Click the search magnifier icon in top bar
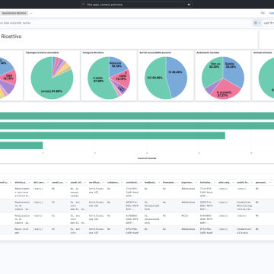The image size is (274, 274). (x=84, y=5)
